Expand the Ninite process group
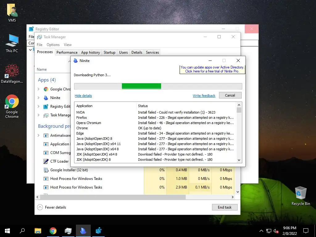Screen dimensions: 316x237 pyautogui.click(x=39, y=98)
